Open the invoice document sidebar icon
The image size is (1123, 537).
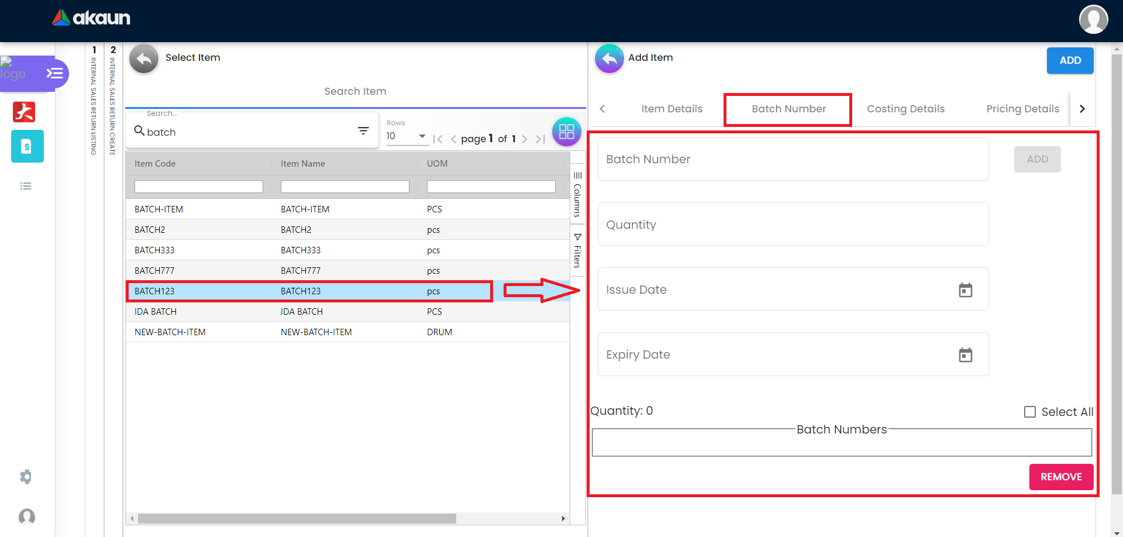coord(27,146)
